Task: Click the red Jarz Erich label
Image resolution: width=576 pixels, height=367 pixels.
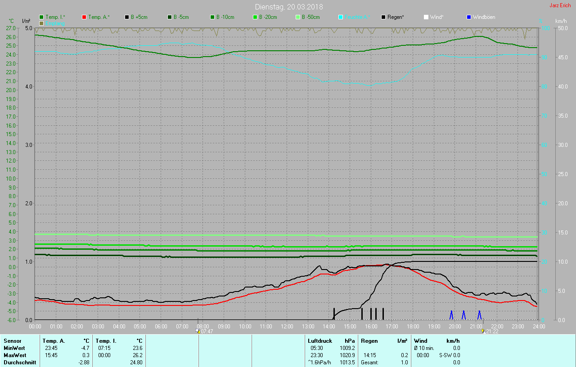Action: [560, 5]
